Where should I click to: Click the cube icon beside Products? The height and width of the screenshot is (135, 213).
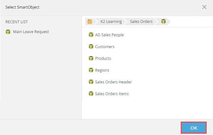tap(91, 59)
